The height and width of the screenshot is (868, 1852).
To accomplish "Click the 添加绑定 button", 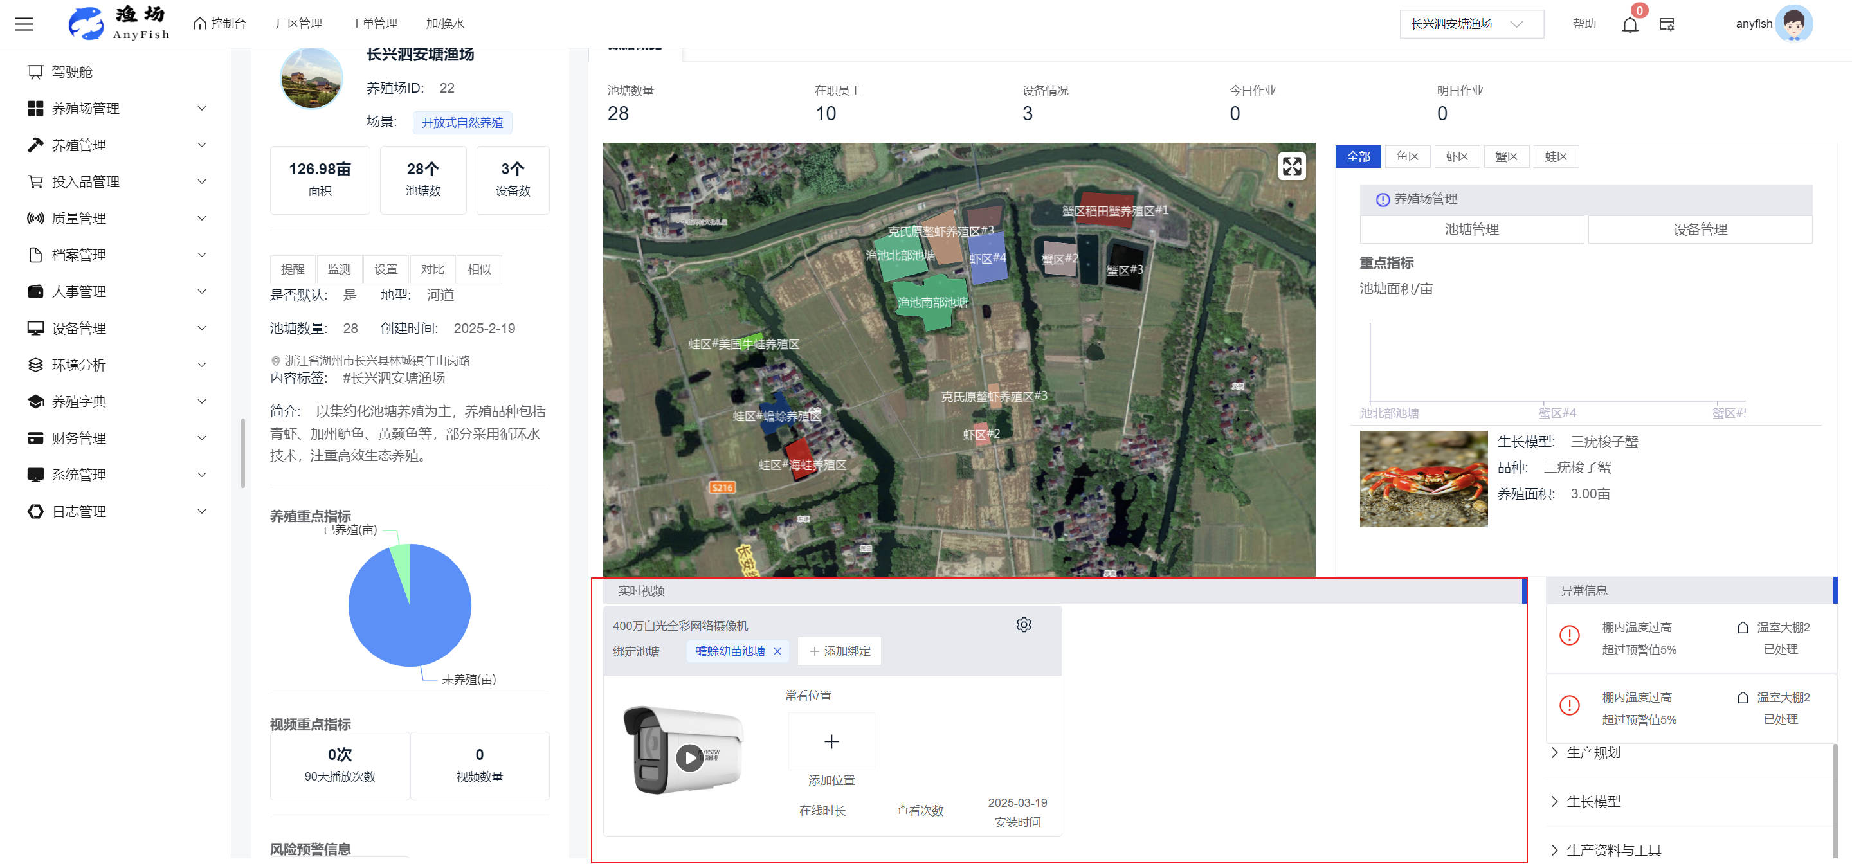I will coord(839,651).
